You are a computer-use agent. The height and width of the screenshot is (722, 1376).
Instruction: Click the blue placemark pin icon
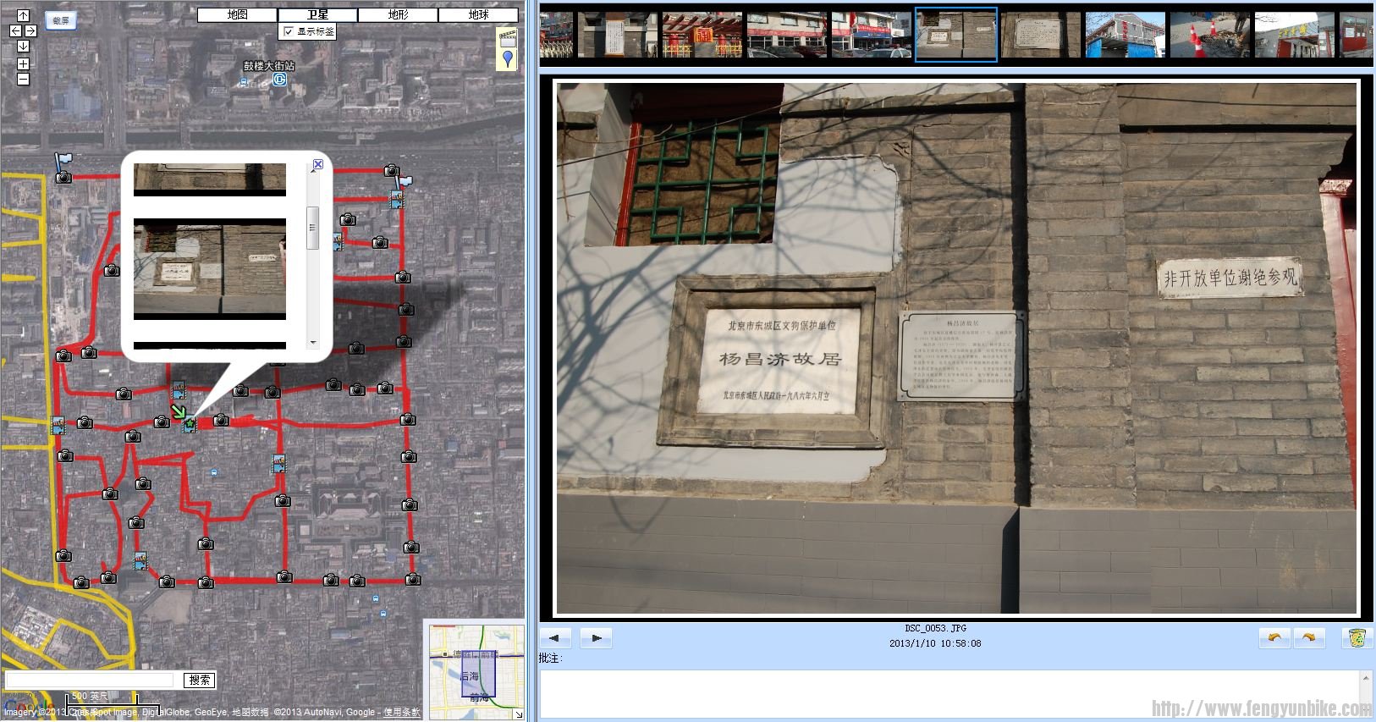click(x=507, y=58)
